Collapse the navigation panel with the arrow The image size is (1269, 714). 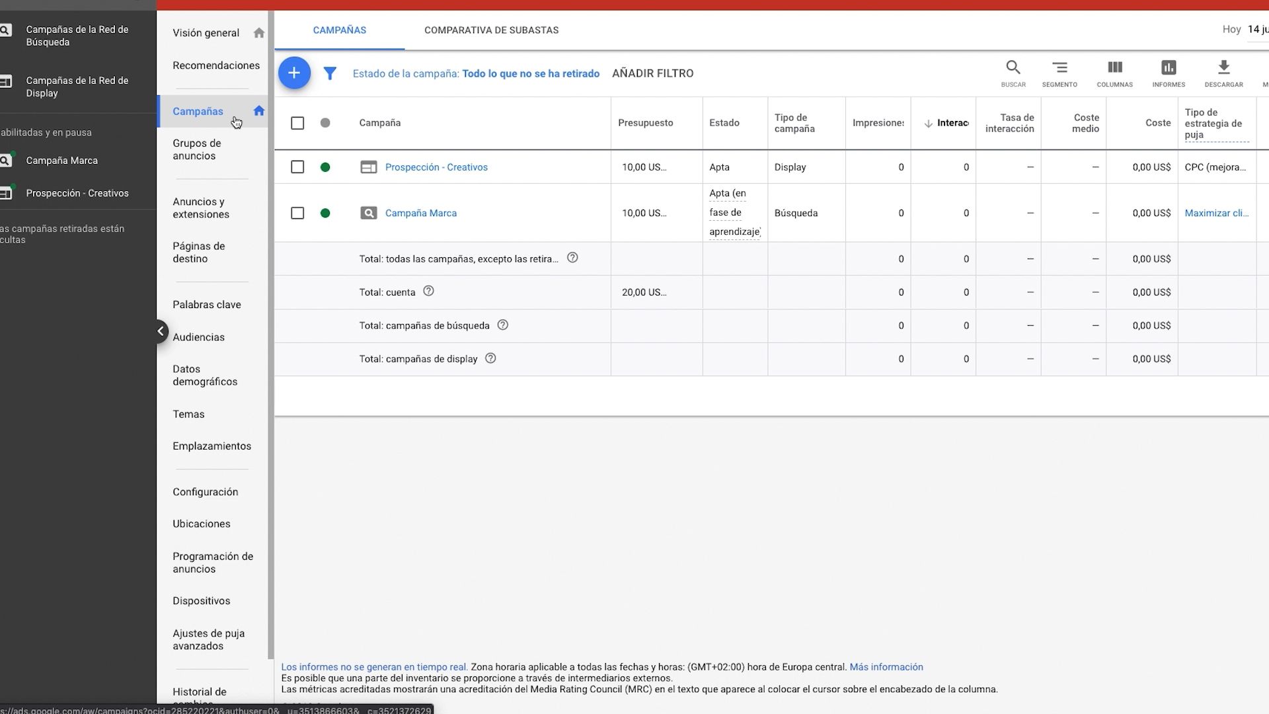coord(161,331)
